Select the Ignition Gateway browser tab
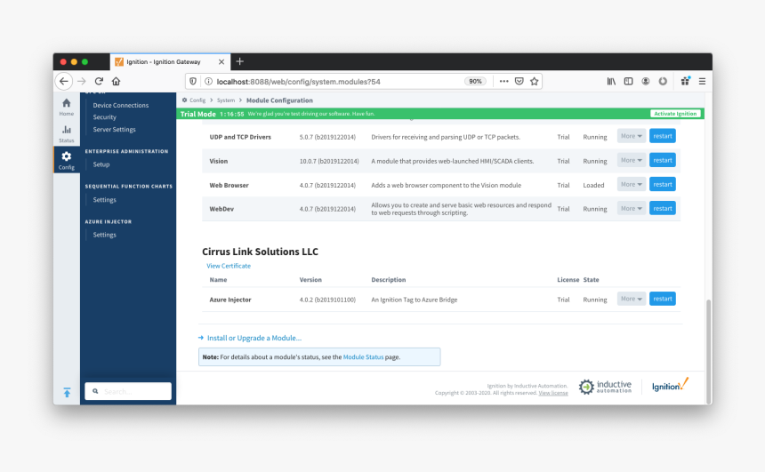Screen dimensions: 765x472 (x=168, y=62)
